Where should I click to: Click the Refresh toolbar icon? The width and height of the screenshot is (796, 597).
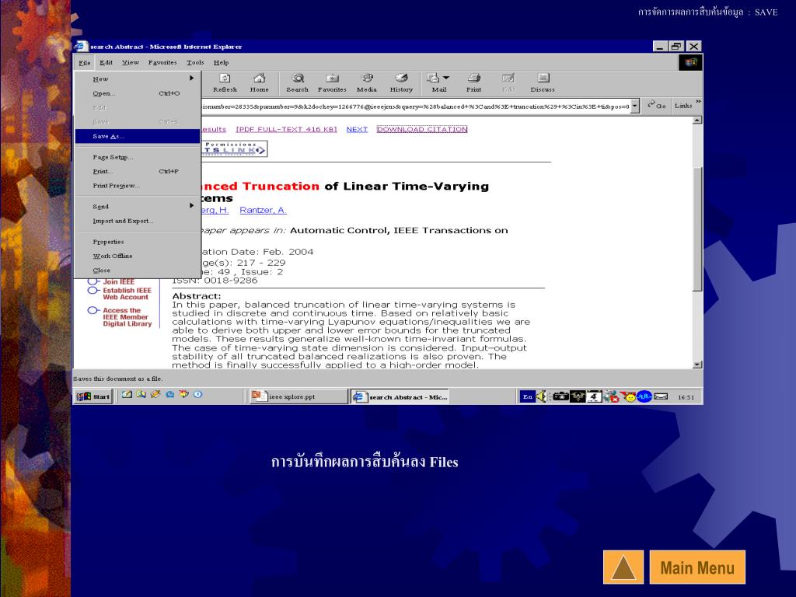click(x=225, y=82)
